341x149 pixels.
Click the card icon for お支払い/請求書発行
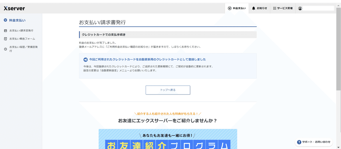tap(5, 30)
